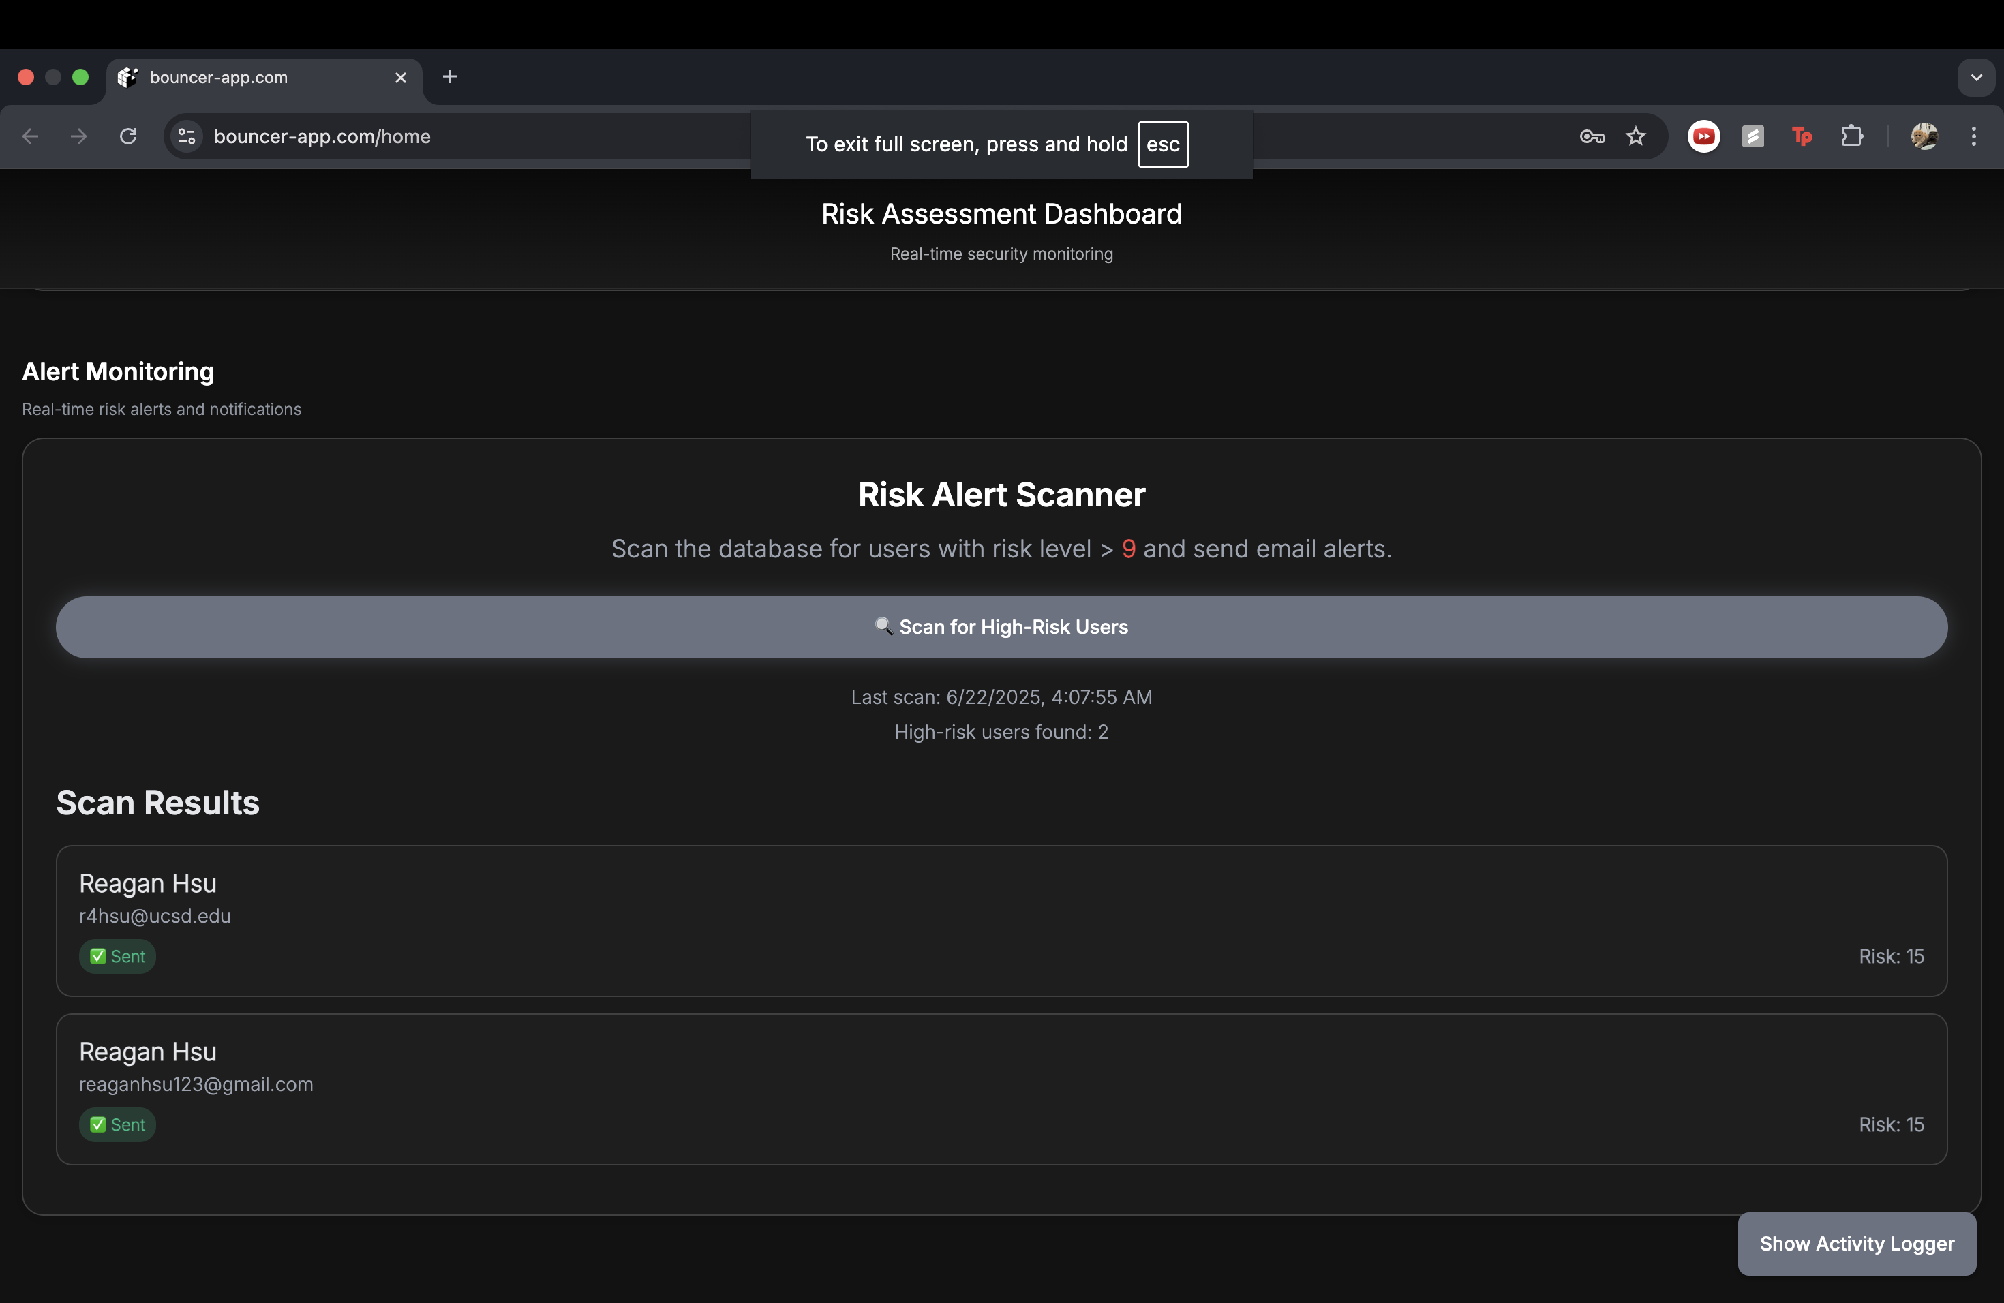Screen dimensions: 2004x1303
Task: Click Scan for High-Risk Users button
Action: [1001, 627]
